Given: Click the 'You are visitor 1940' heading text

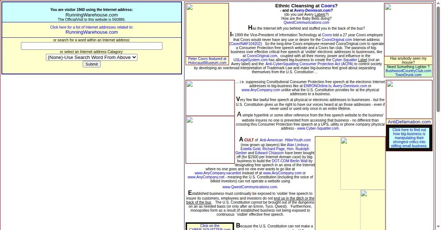Looking at the screenshot, I should [92, 10].
